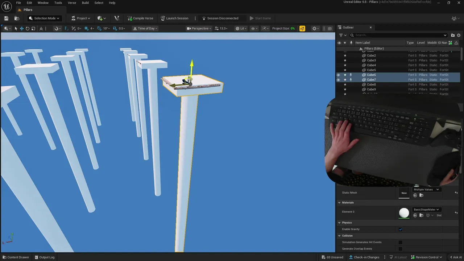The image size is (464, 261).
Task: Toggle rotation snapping icon
Action: pos(99,28)
